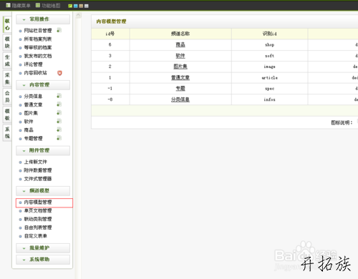Click the 普通文章 channel link in table

point(180,77)
